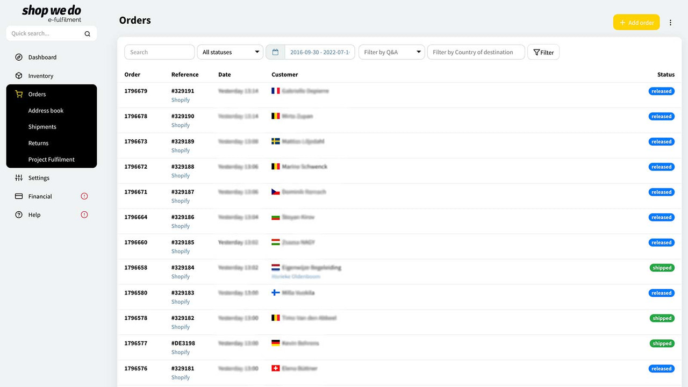Open the three-dot overflow menu top right
688x387 pixels.
[670, 22]
